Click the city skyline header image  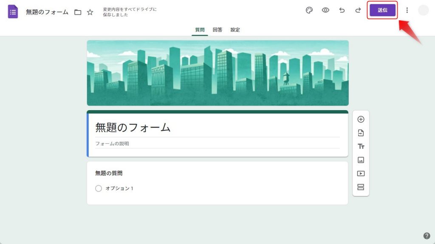[218, 73]
